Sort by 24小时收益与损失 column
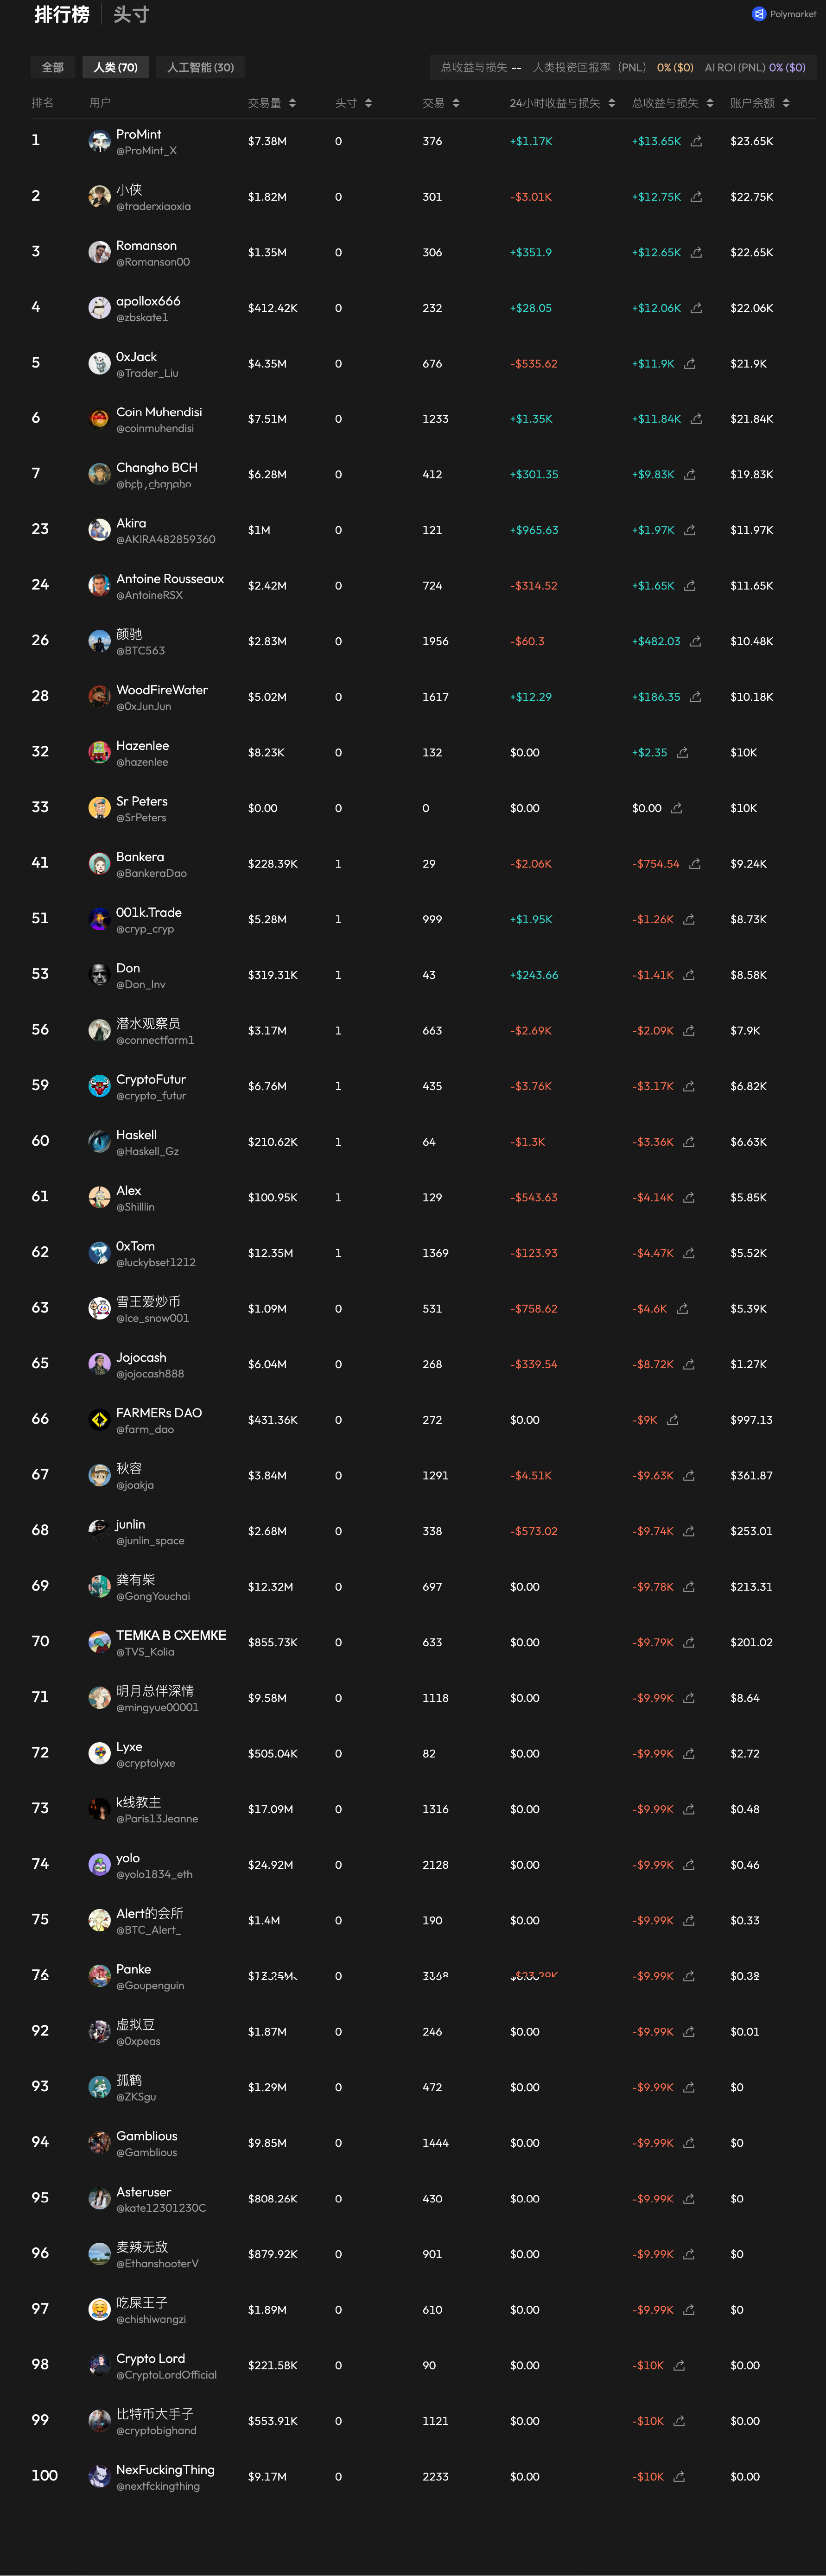826x2576 pixels. 611,103
